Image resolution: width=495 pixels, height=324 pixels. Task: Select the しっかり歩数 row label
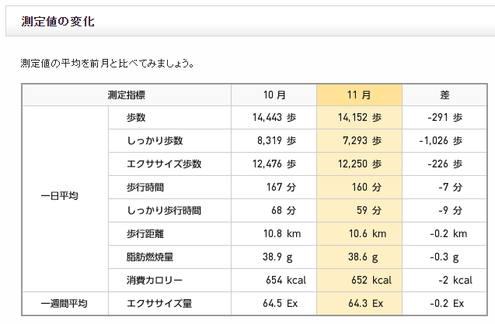(x=155, y=141)
